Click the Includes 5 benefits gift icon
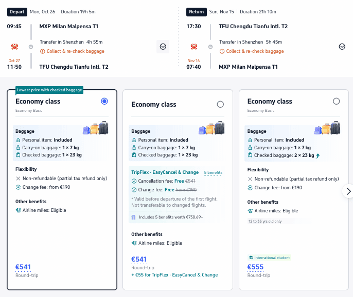 pyautogui.click(x=133, y=217)
